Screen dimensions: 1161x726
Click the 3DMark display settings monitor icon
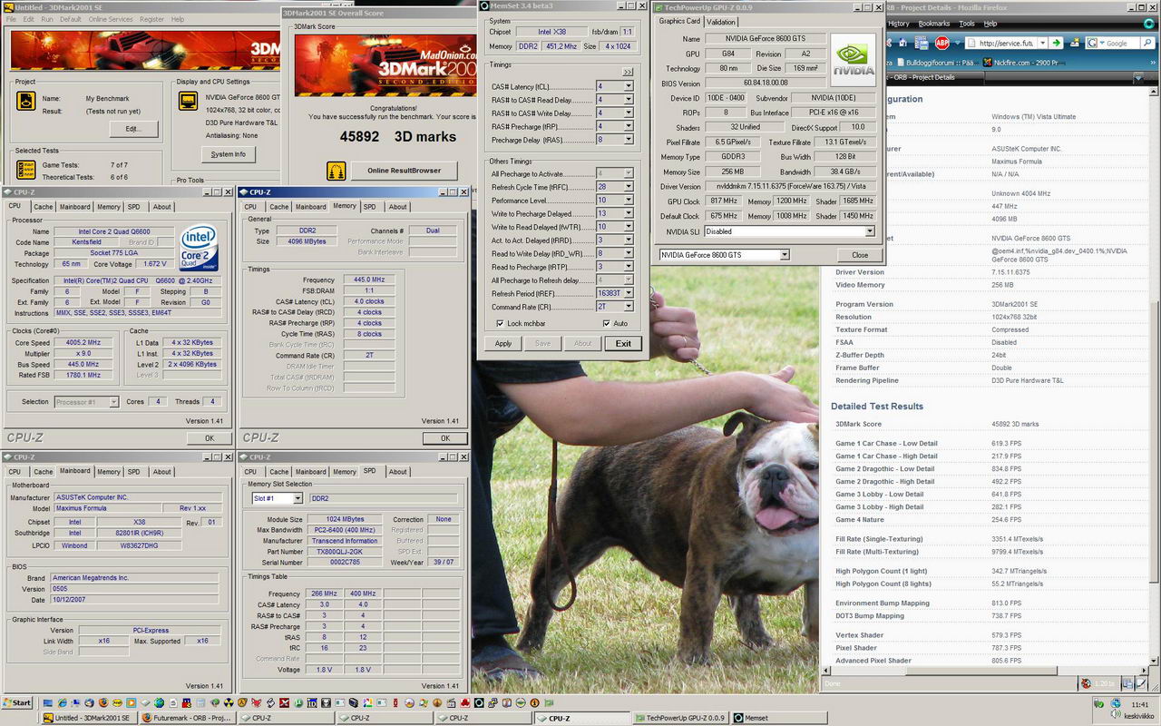tap(190, 103)
